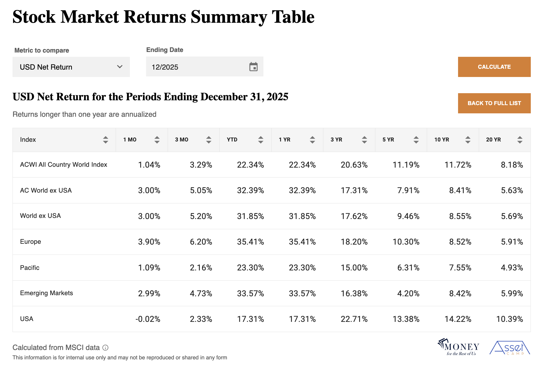Click the calendar icon in Ending Date

tap(253, 67)
